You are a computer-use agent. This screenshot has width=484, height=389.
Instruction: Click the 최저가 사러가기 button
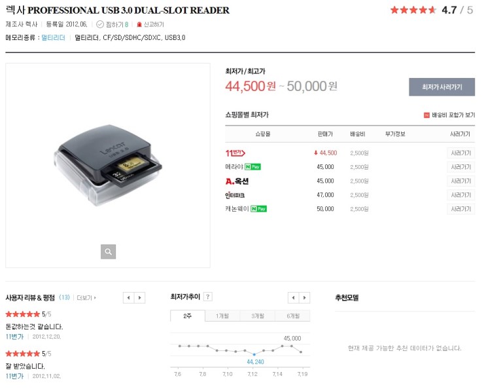coord(442,87)
